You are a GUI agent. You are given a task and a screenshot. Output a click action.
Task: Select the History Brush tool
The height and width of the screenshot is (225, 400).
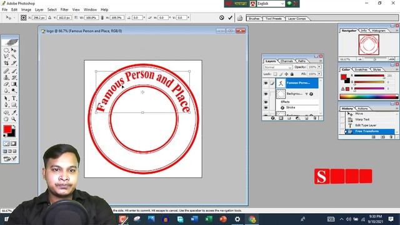[14, 77]
